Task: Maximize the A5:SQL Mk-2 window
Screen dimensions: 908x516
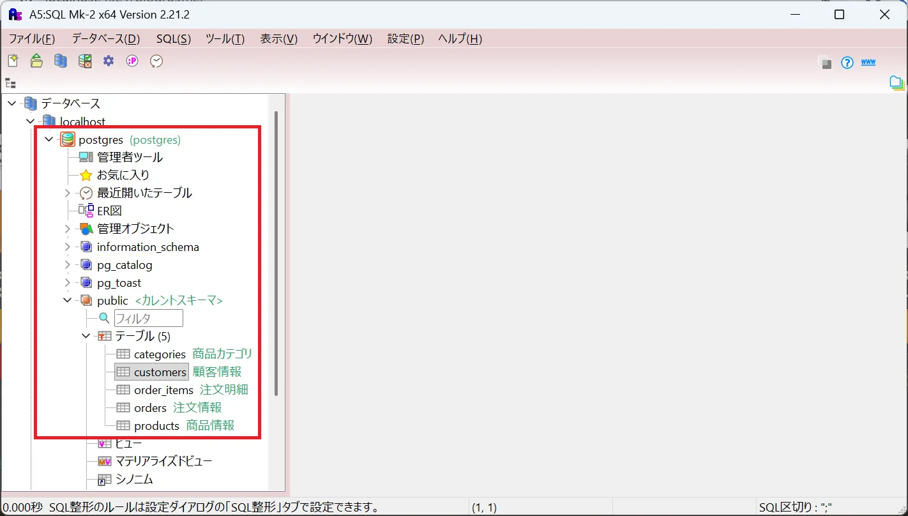Action: (x=840, y=14)
